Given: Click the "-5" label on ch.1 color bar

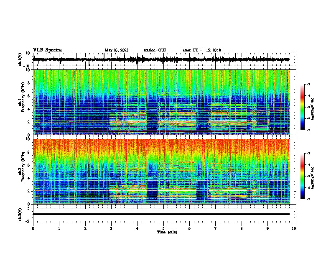Looking at the screenshot, I should point(308,107).
